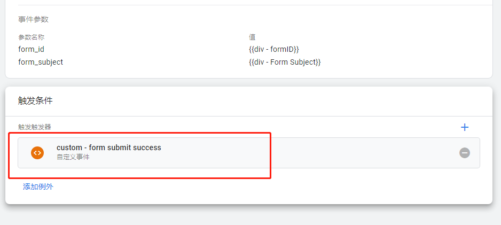Add a new trigger with the plus icon
This screenshot has height=225, width=501.
click(464, 128)
